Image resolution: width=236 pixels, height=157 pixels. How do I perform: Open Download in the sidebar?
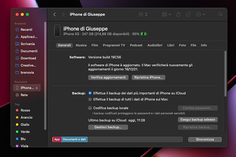27,58
